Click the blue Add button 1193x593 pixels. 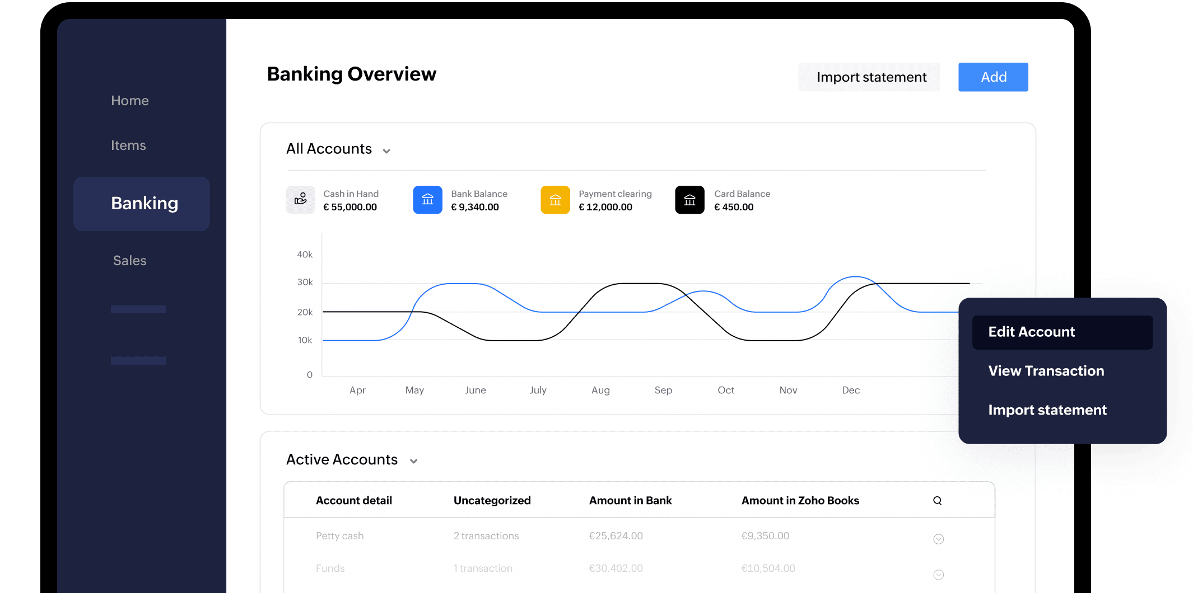993,77
